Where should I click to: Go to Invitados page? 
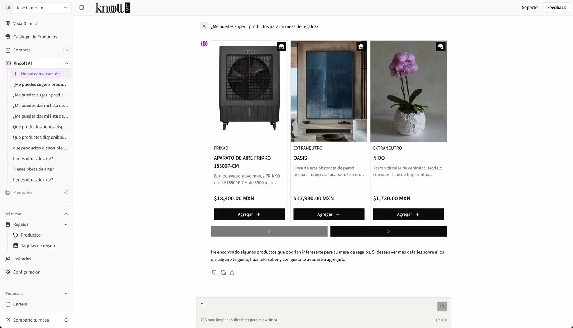pyautogui.click(x=22, y=259)
